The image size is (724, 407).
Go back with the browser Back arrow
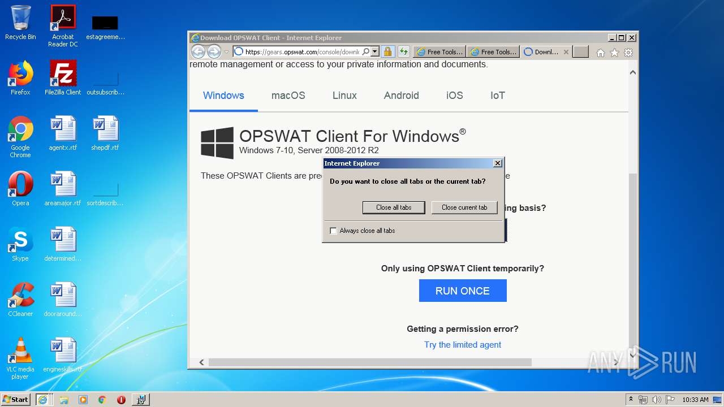click(198, 51)
